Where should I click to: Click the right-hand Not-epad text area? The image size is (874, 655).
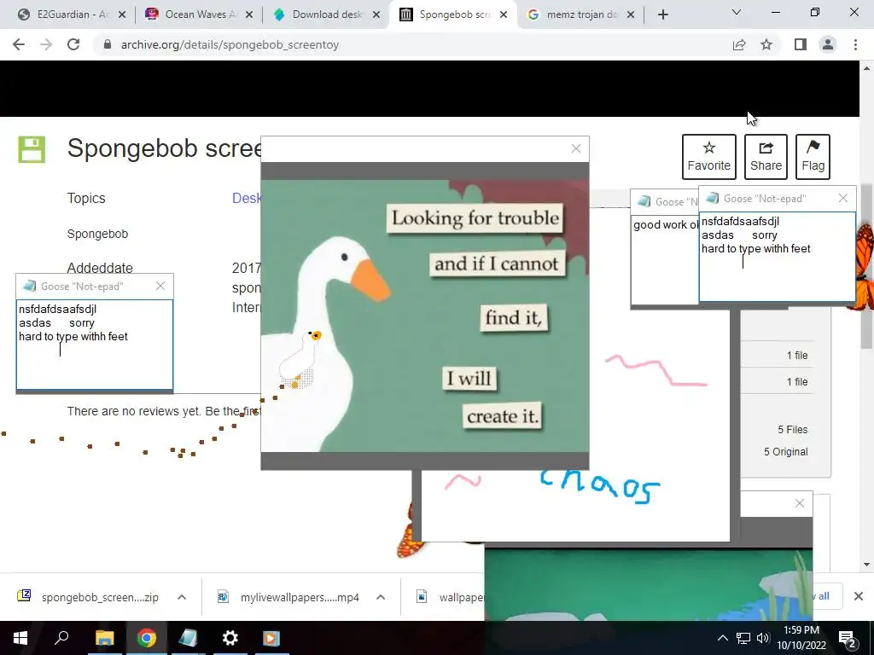[x=777, y=256]
